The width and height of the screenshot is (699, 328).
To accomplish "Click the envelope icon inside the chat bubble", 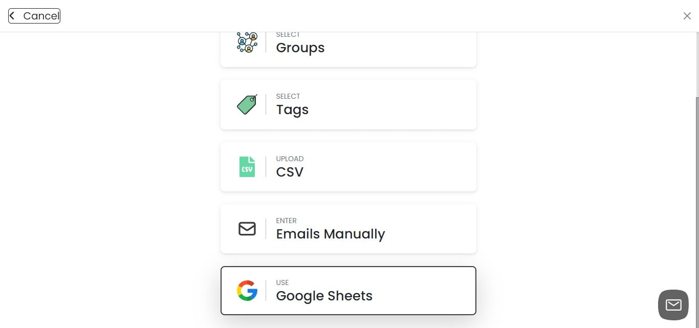I will pos(673,304).
